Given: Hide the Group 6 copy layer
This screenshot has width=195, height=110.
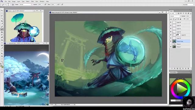Looking at the screenshot, I should point(171,41).
